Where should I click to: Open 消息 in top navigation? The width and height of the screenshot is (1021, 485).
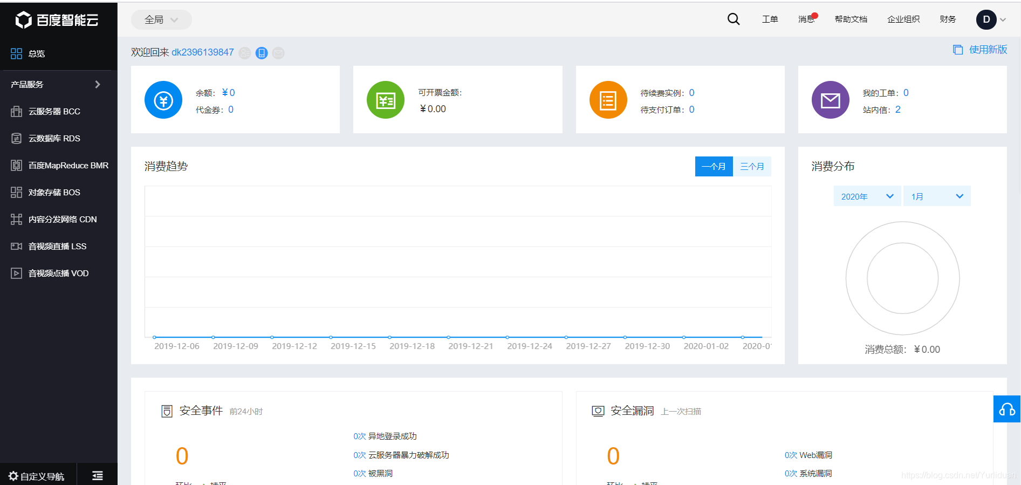(x=806, y=19)
